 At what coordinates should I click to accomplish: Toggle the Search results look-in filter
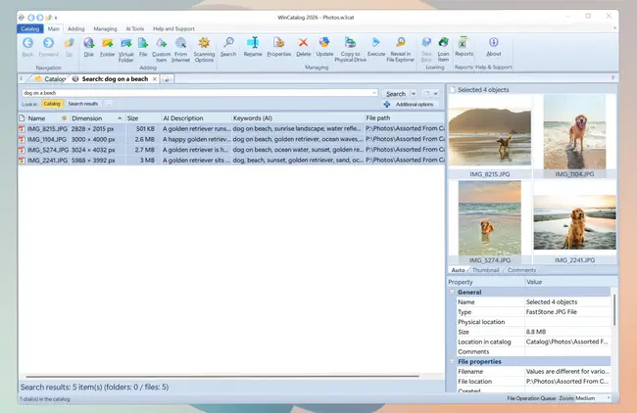(82, 103)
